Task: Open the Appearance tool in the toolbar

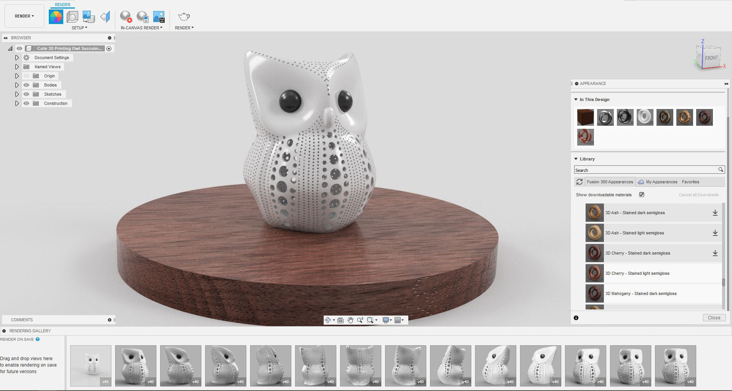Action: coord(56,17)
